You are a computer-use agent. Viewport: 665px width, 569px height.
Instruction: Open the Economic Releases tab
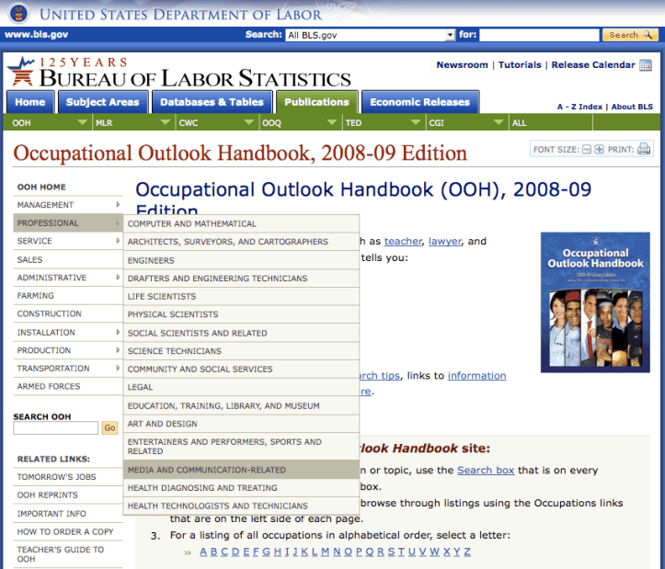(x=419, y=102)
